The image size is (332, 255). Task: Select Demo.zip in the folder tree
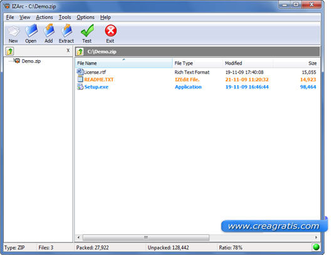tap(31, 61)
